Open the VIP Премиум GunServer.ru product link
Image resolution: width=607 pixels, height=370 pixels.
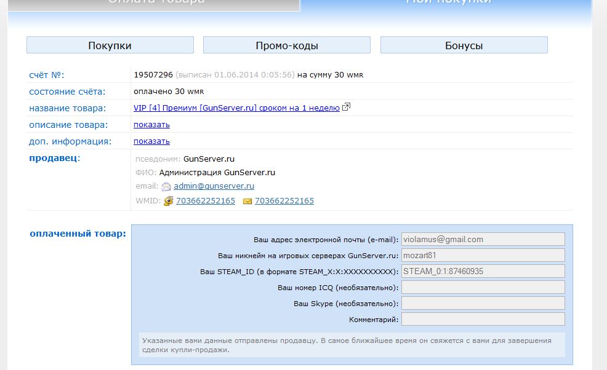(236, 108)
